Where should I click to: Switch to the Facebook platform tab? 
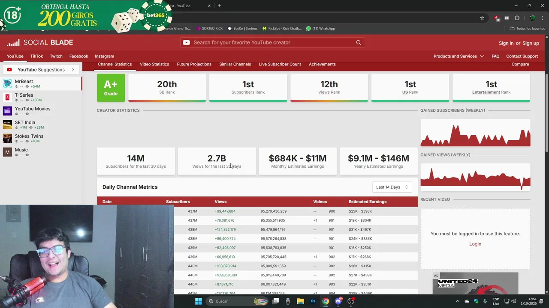pyautogui.click(x=79, y=56)
